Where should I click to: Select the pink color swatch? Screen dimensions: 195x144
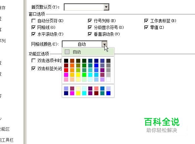click(66, 80)
